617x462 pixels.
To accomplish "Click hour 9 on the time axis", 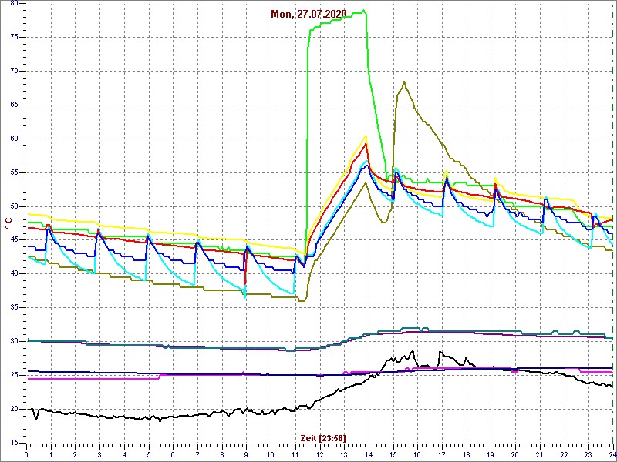I will pyautogui.click(x=246, y=454).
